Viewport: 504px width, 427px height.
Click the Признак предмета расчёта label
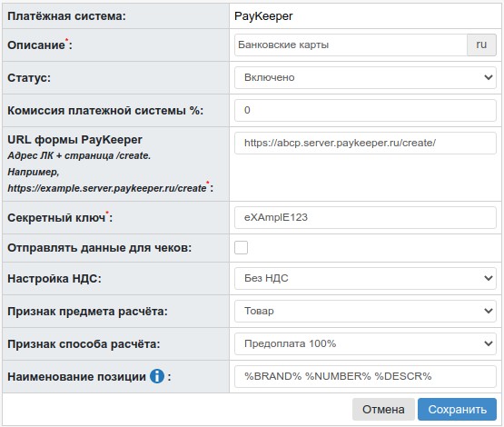pyautogui.click(x=87, y=312)
